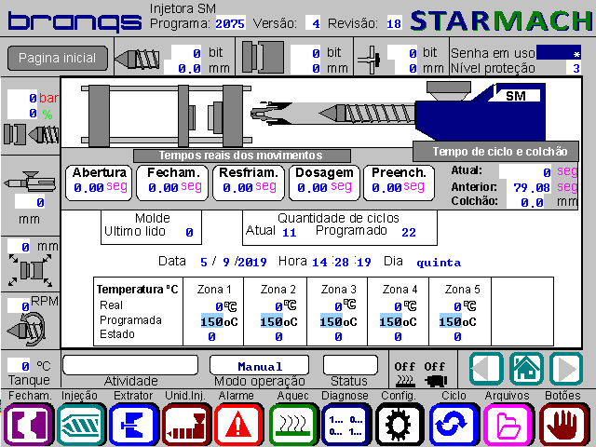Click the screw rotation RPM icon

pyautogui.click(x=27, y=329)
